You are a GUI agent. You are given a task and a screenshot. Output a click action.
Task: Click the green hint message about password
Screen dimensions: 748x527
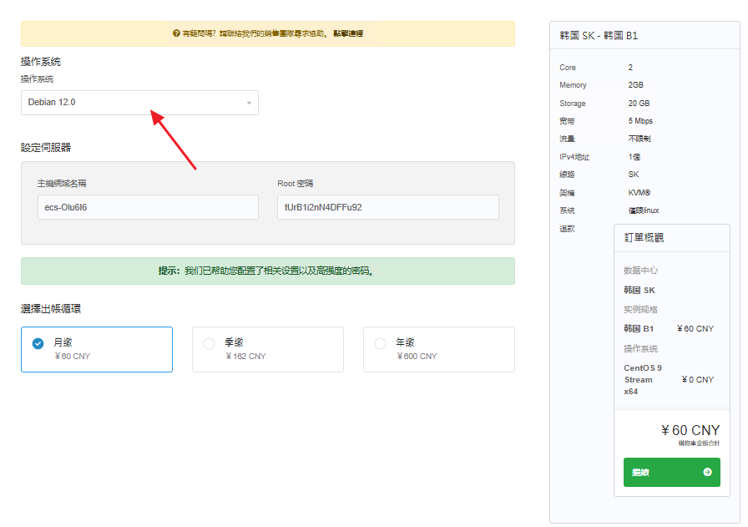coord(268,271)
